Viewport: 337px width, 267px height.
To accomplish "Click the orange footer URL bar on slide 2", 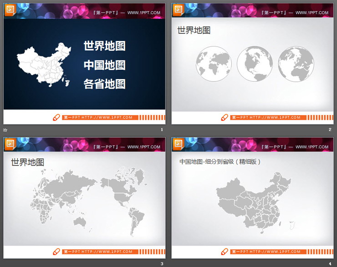I will [268, 117].
